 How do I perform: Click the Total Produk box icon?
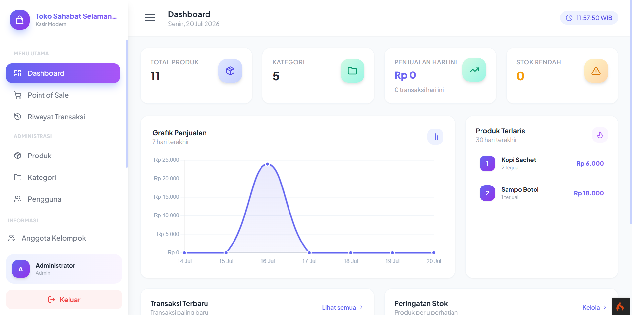(230, 71)
